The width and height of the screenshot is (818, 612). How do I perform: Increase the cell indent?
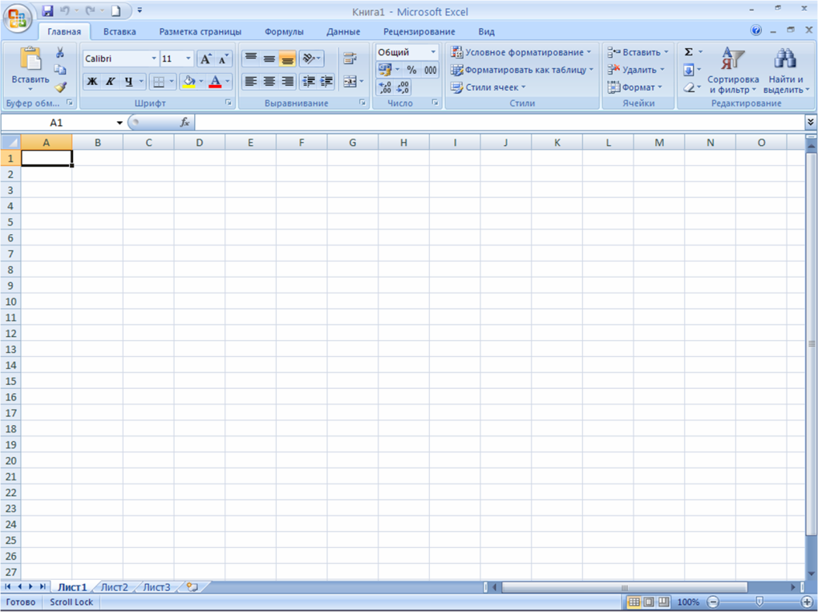326,81
